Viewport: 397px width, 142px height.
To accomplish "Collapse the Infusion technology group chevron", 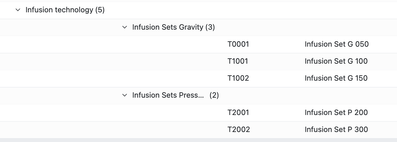I will coord(18,10).
